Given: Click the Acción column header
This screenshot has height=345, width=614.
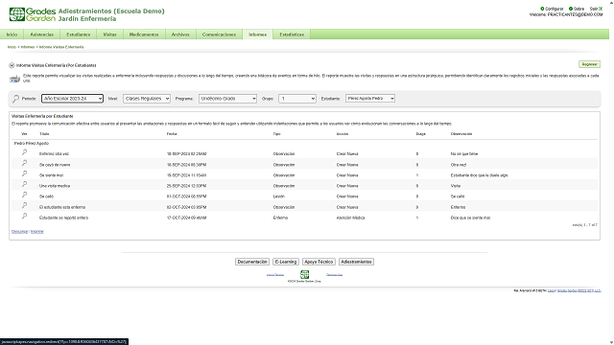Looking at the screenshot, I should point(342,134).
